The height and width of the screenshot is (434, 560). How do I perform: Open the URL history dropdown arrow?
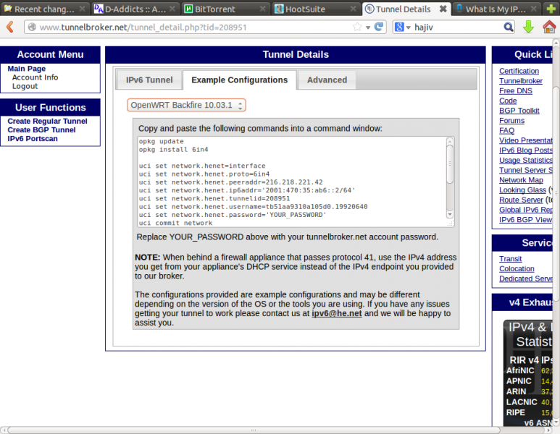[x=368, y=27]
